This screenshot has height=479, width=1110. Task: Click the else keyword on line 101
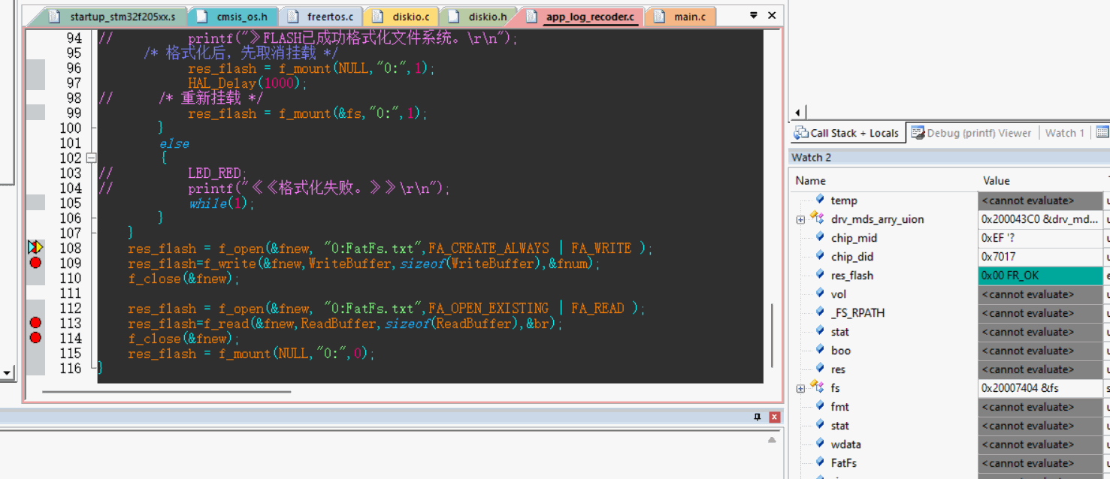pos(174,143)
